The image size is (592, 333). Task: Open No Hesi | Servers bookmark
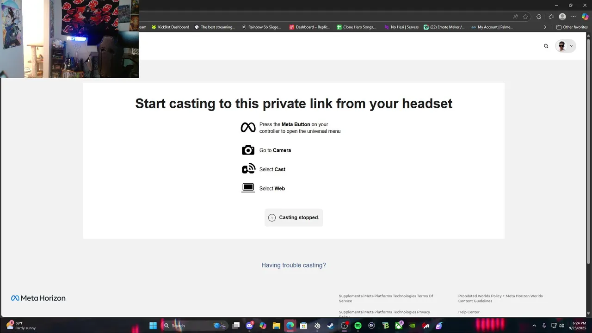tap(401, 27)
